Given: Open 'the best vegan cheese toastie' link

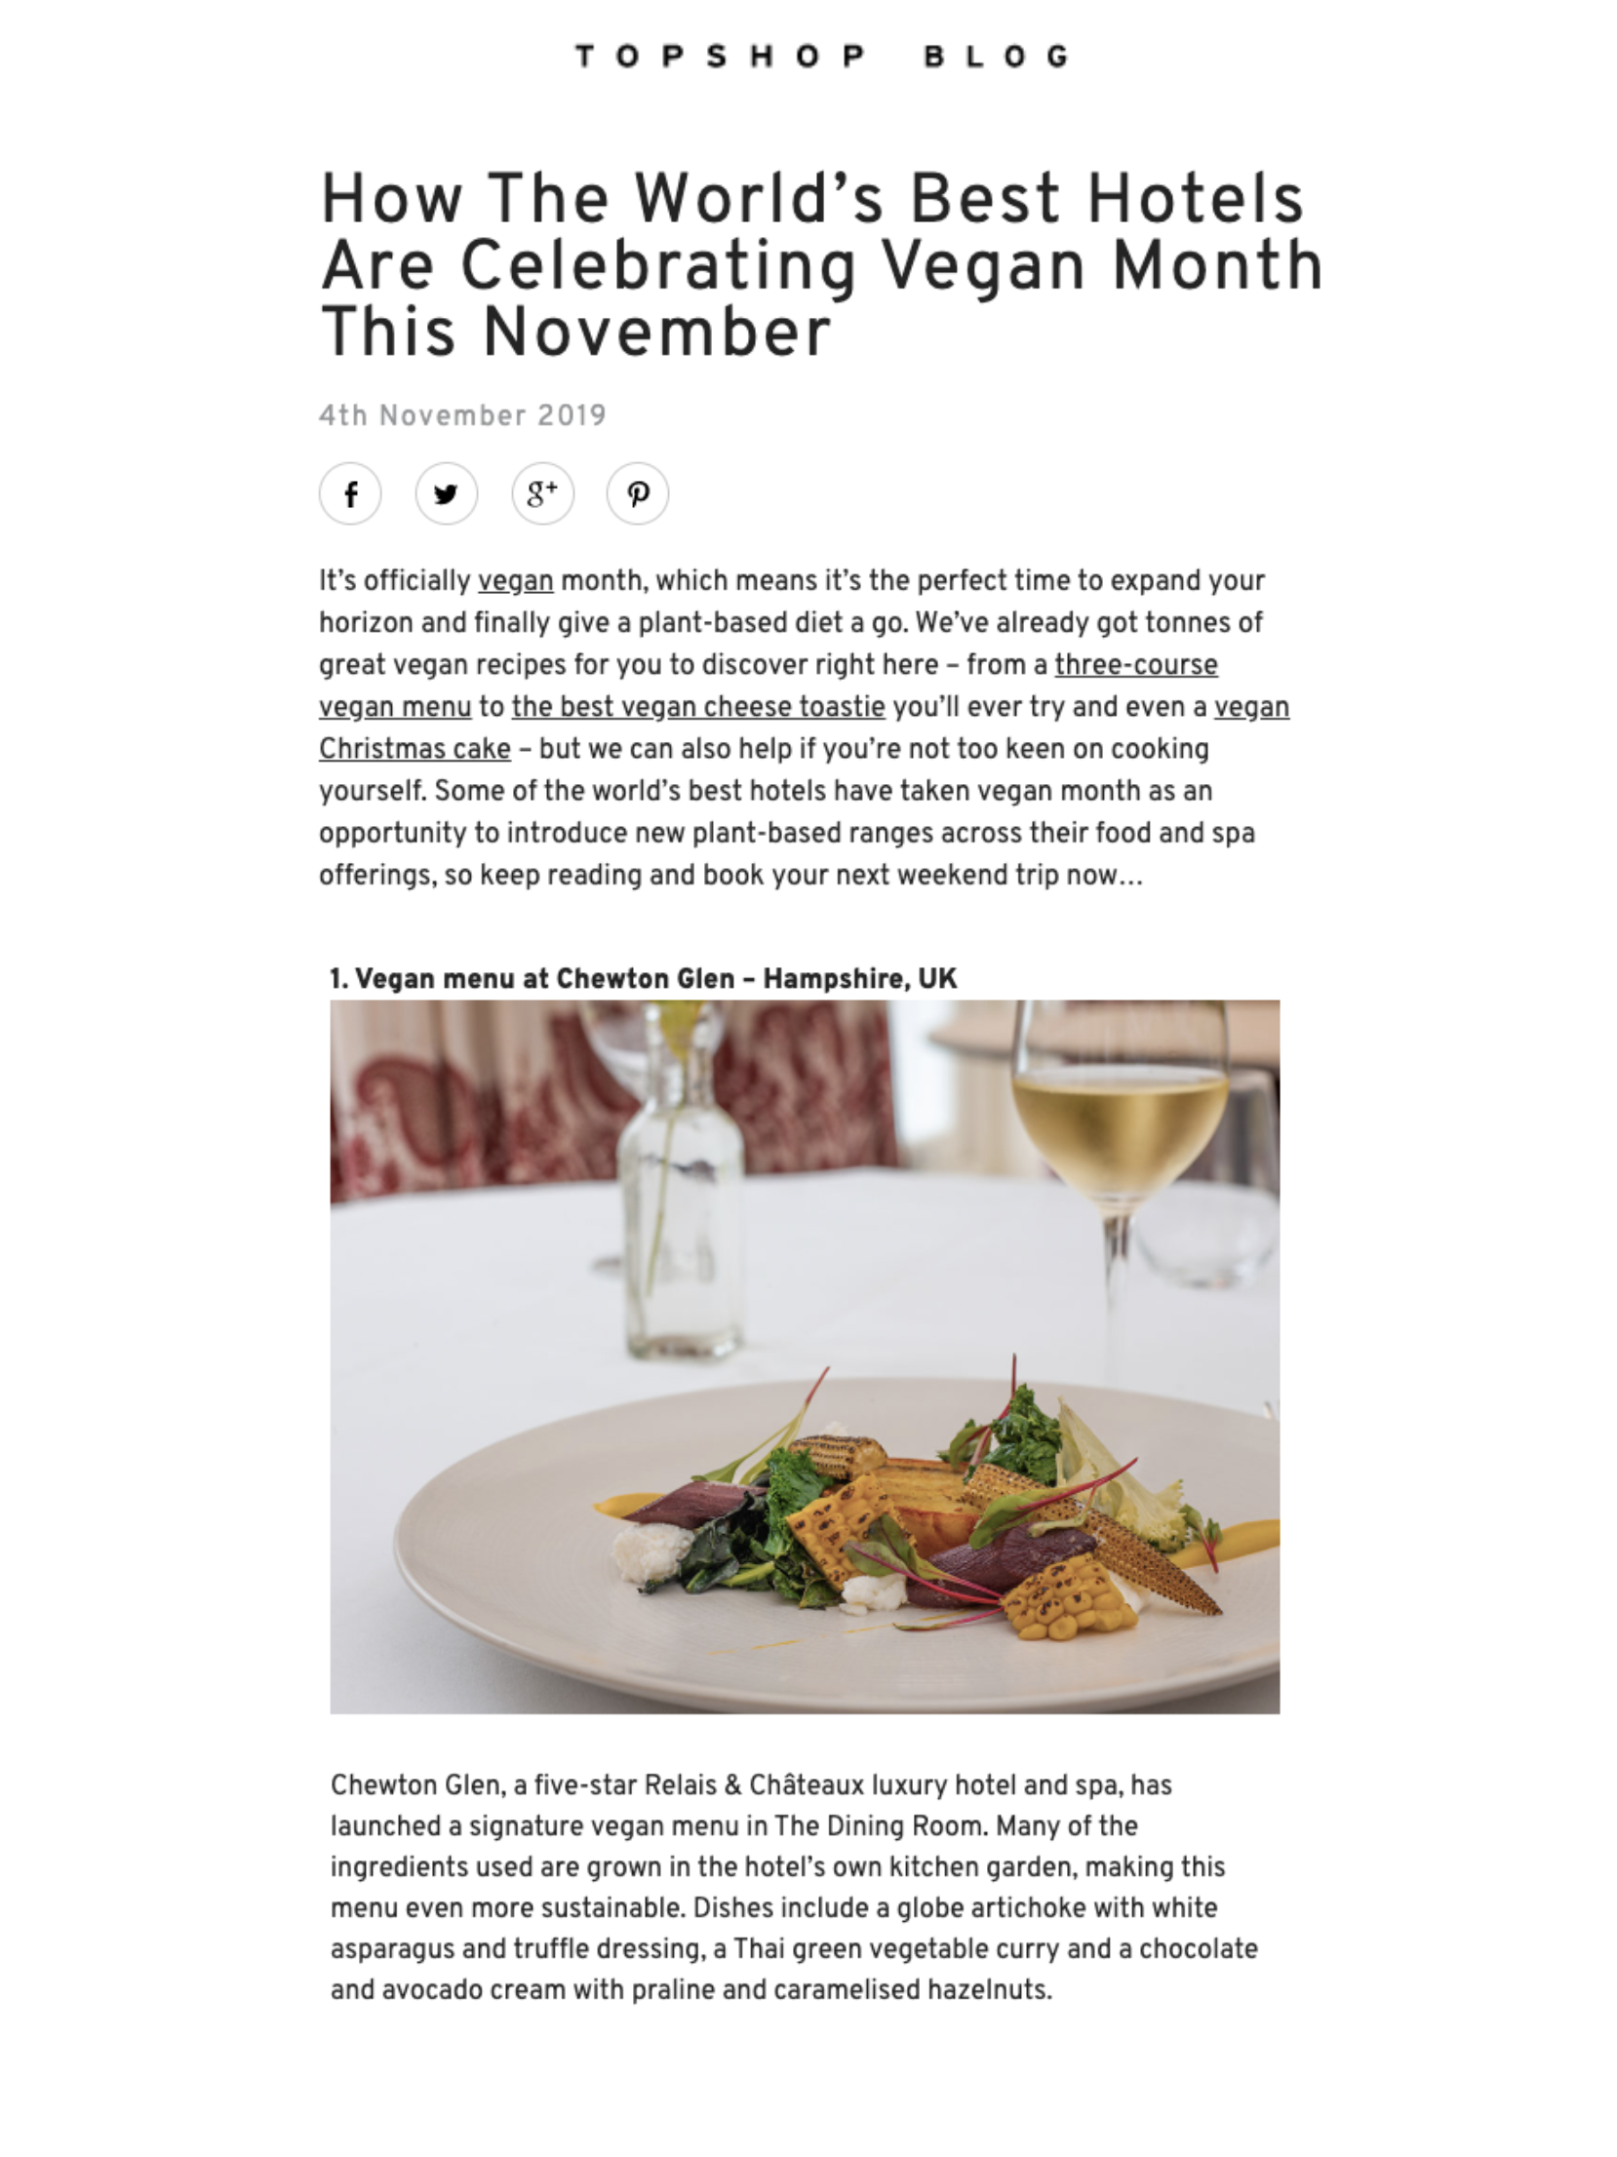Looking at the screenshot, I should 698,707.
